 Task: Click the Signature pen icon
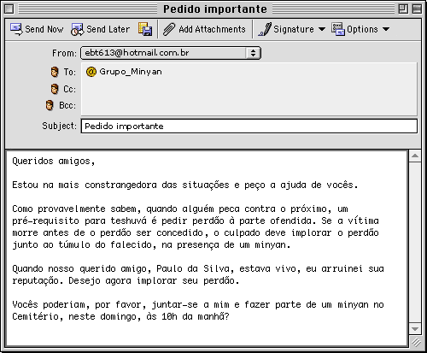click(265, 29)
